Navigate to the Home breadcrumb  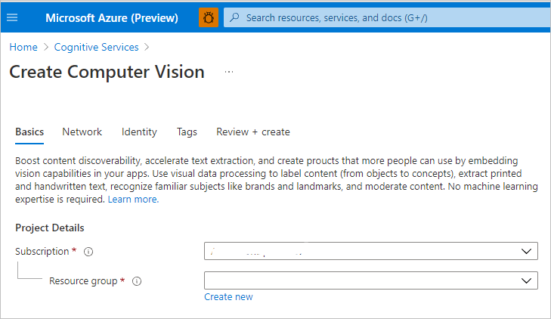pyautogui.click(x=23, y=47)
